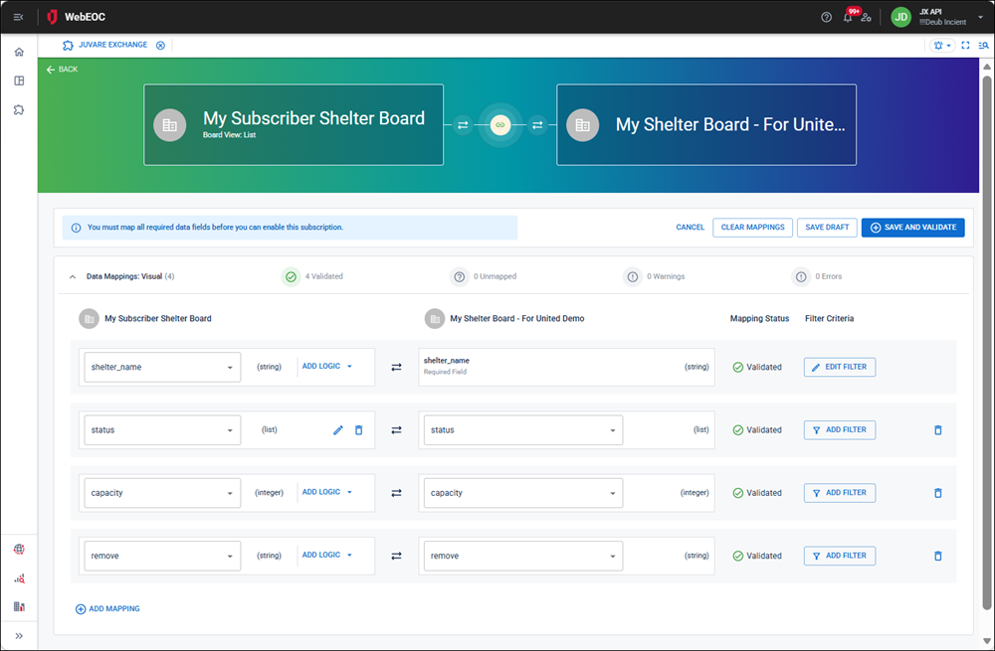This screenshot has height=651, width=995.
Task: Delete the status mapping row
Action: [x=938, y=430]
